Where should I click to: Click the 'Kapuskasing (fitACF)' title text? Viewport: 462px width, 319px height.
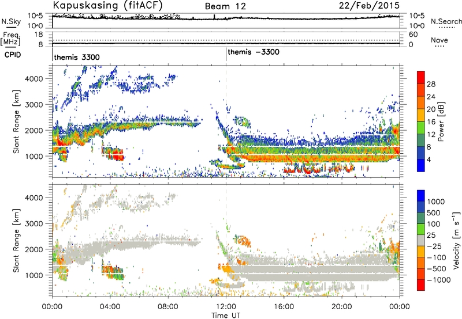click(107, 5)
